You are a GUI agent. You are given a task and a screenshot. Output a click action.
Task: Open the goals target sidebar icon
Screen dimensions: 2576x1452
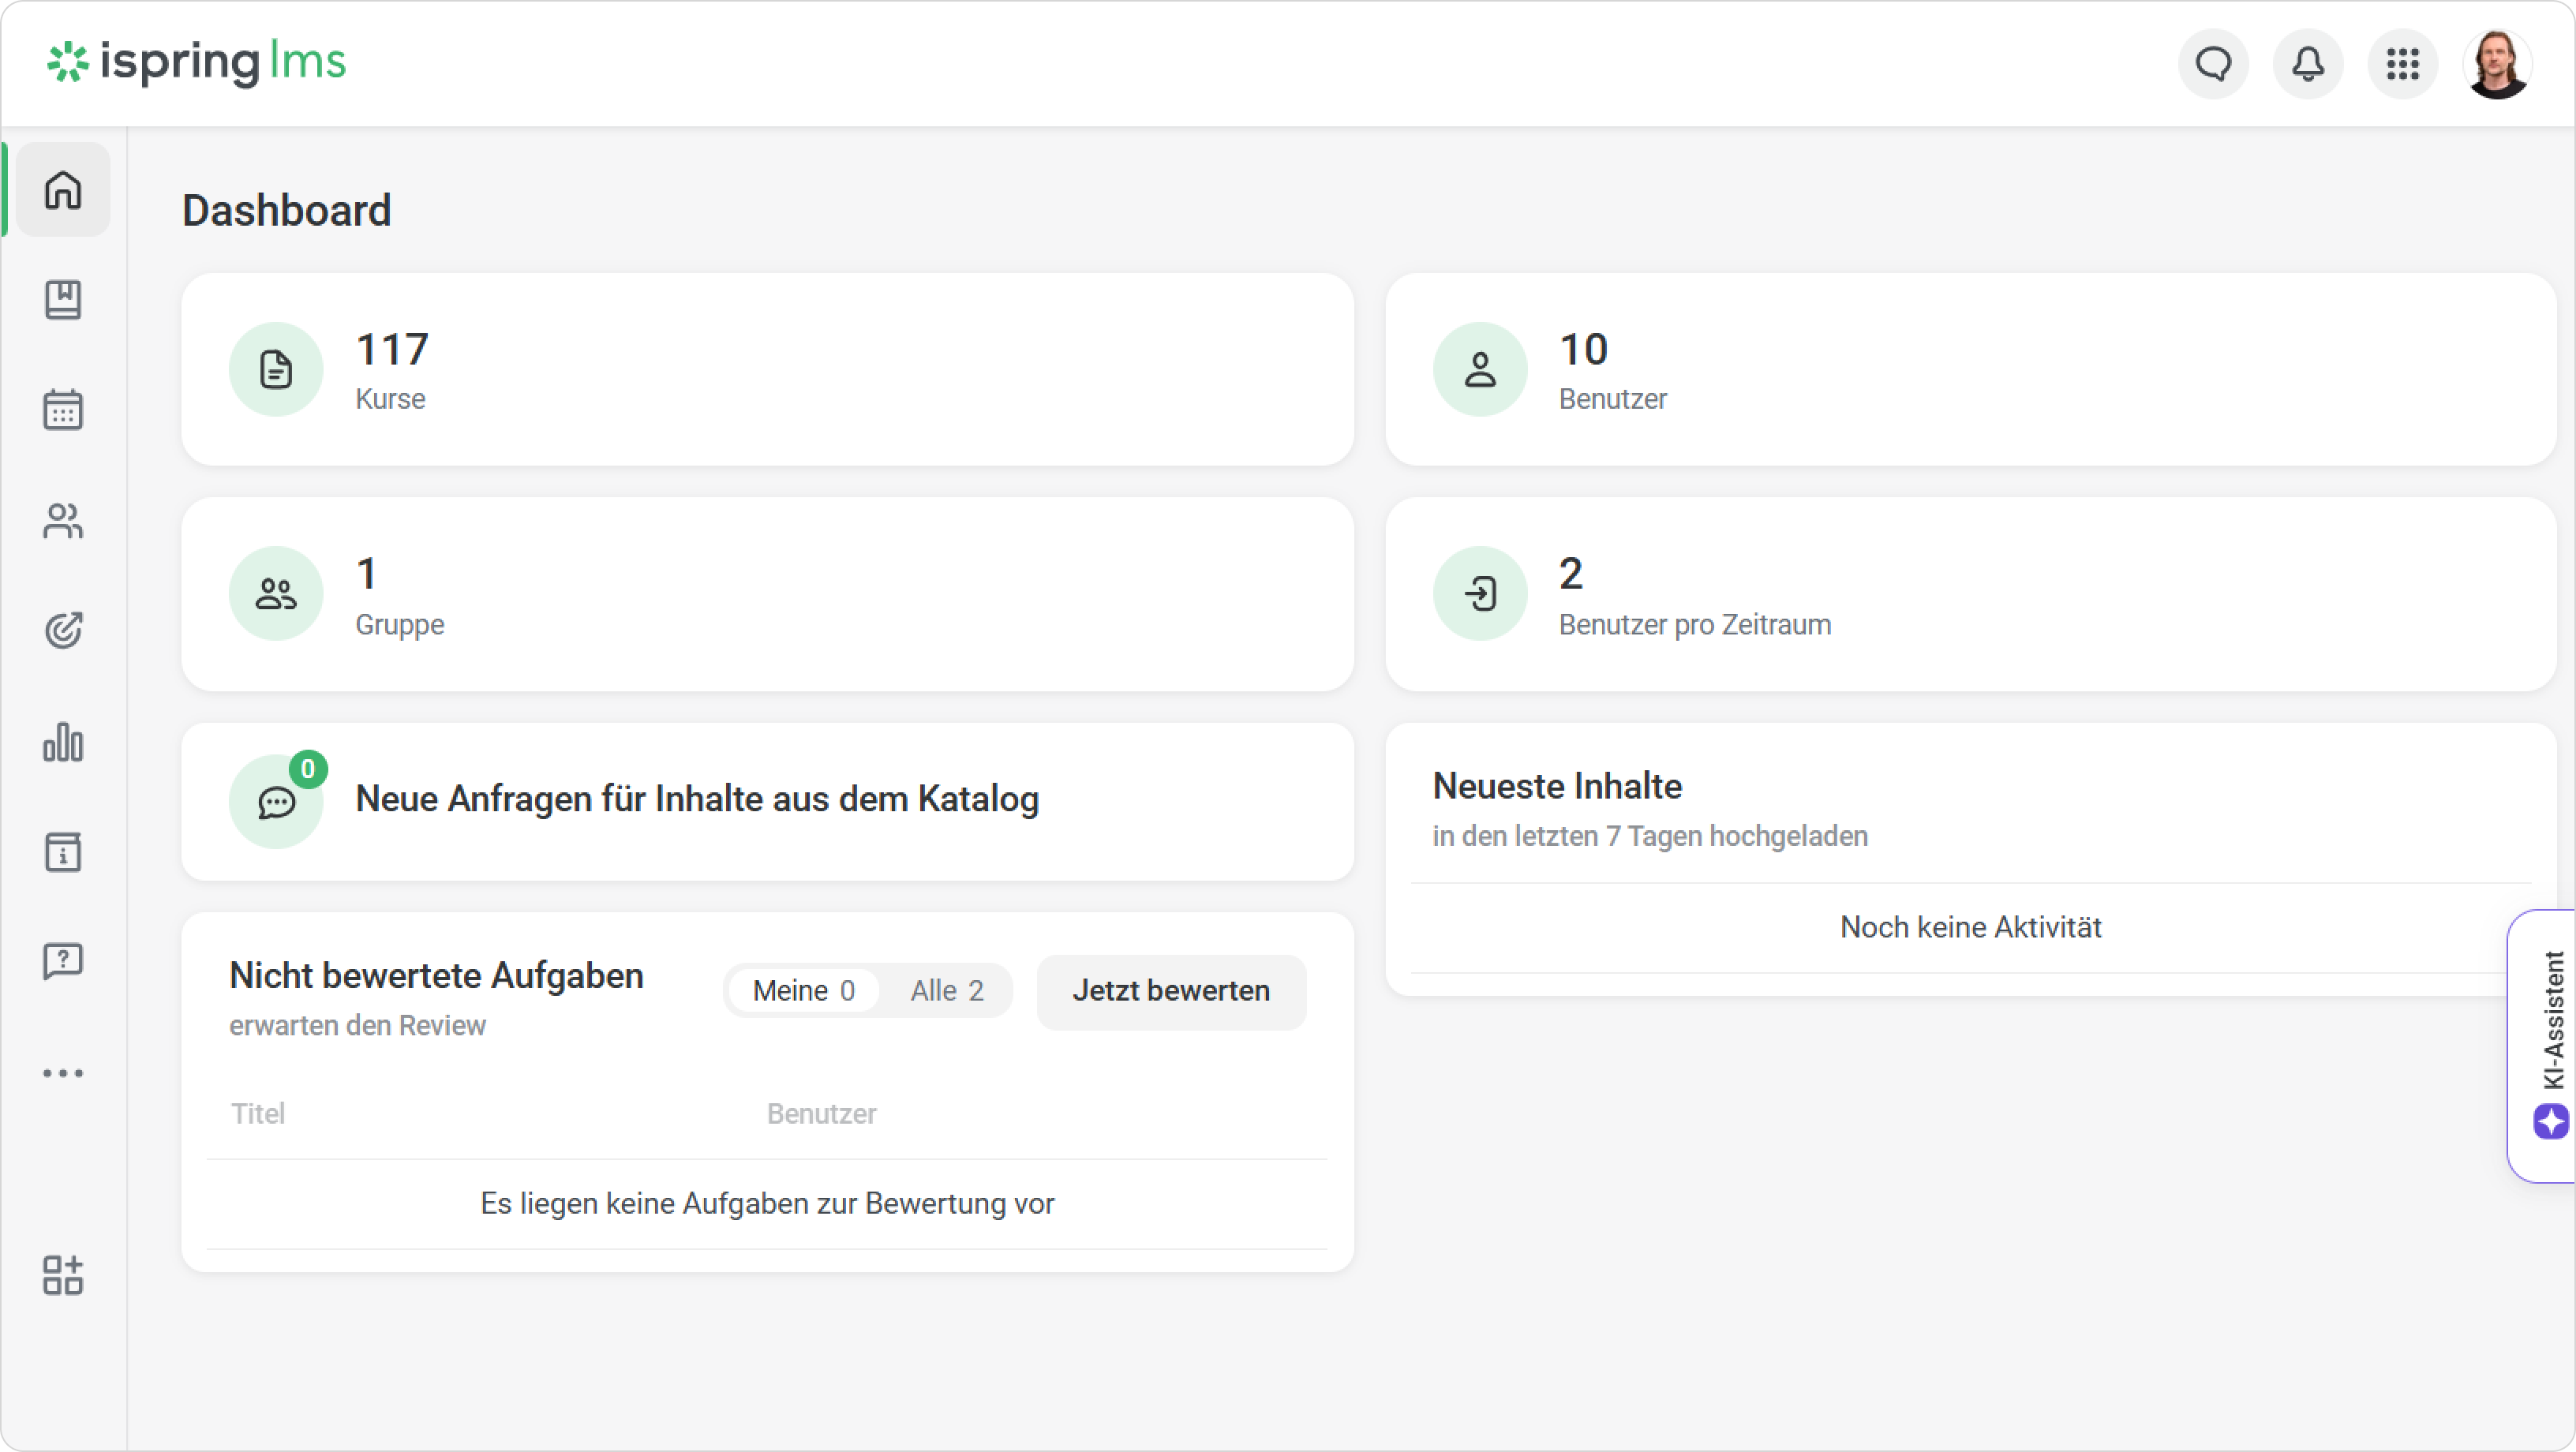point(63,631)
